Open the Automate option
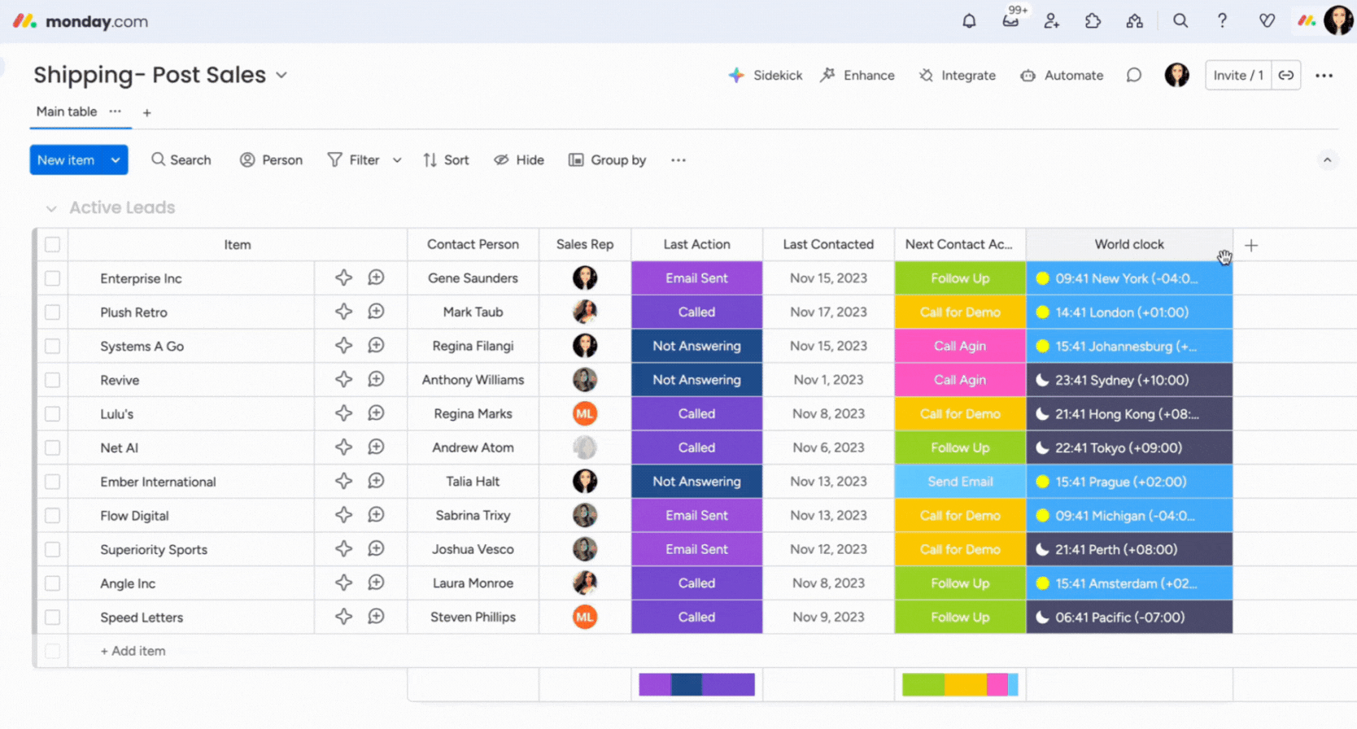 (x=1062, y=75)
